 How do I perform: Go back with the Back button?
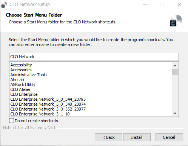pos(108,137)
